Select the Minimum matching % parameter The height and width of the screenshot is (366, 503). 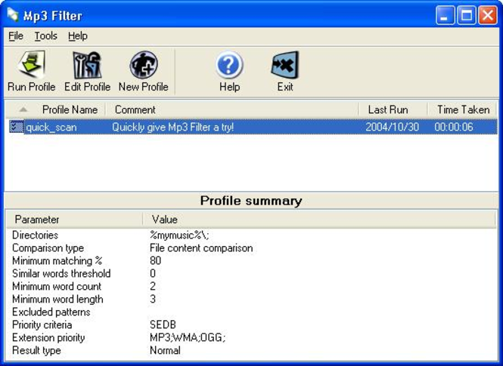click(x=57, y=261)
